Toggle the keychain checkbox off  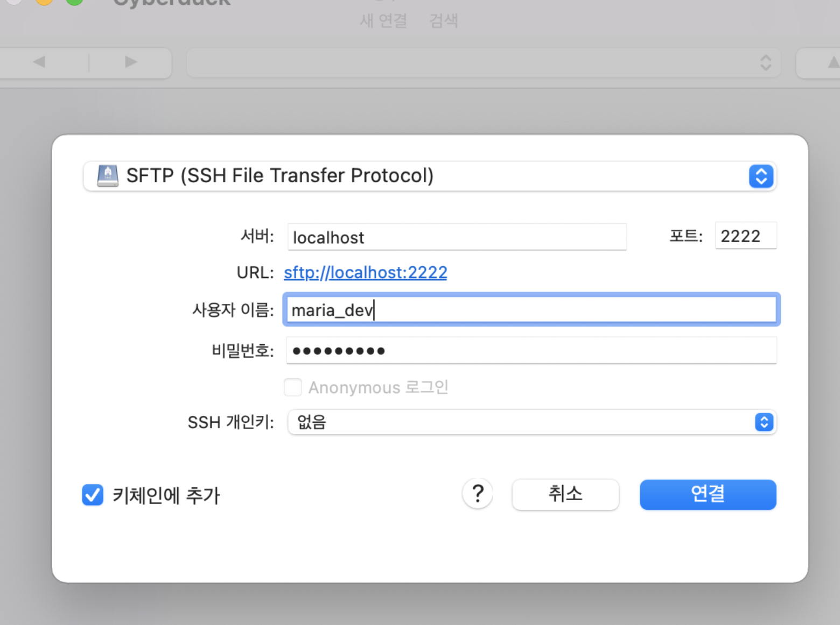92,495
